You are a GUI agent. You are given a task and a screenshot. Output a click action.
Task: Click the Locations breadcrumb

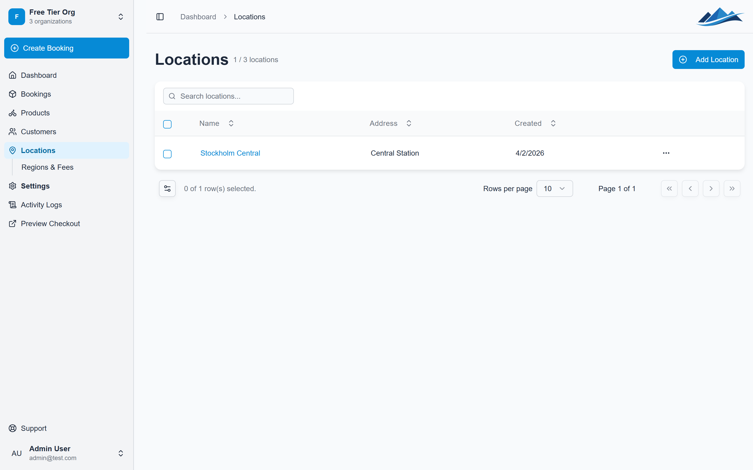(249, 17)
